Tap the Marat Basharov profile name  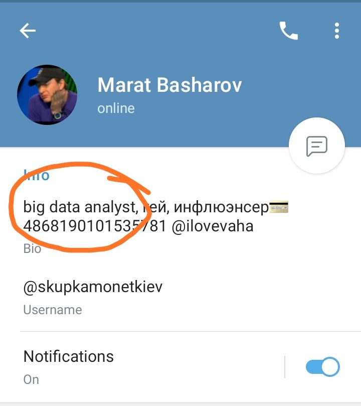[169, 85]
